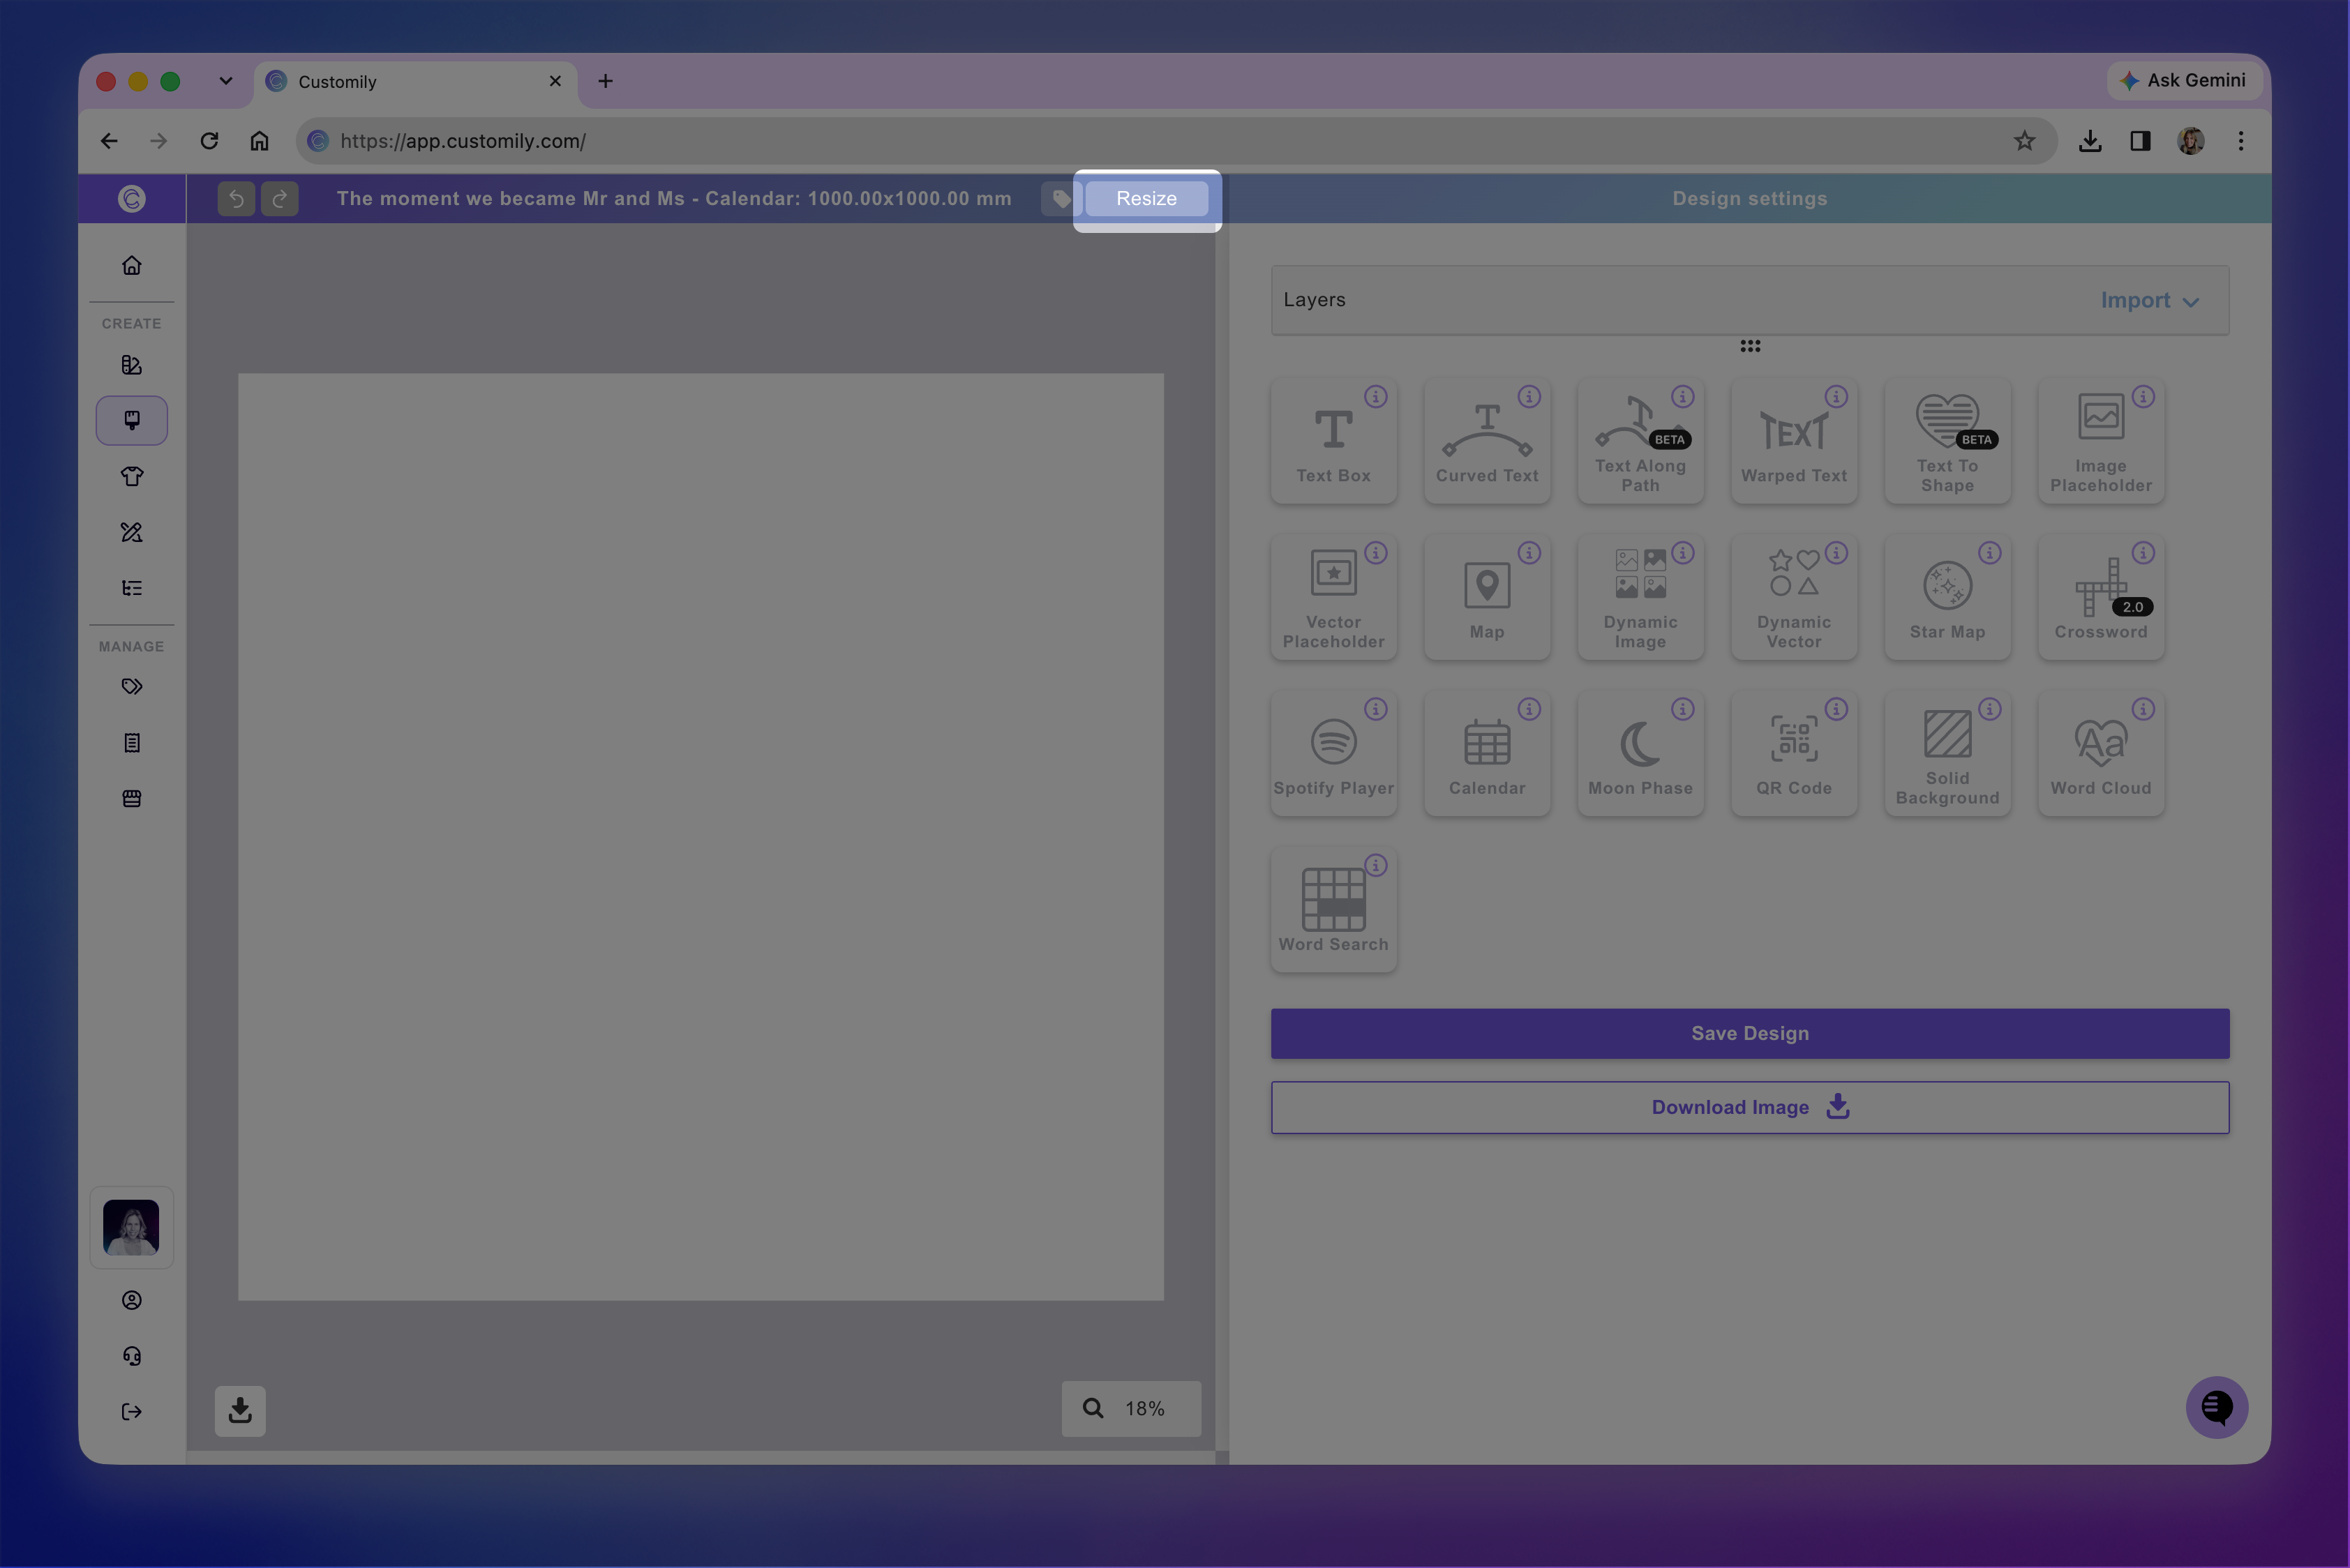Insert a Vector Placeholder
The width and height of the screenshot is (2350, 1568).
(1333, 597)
